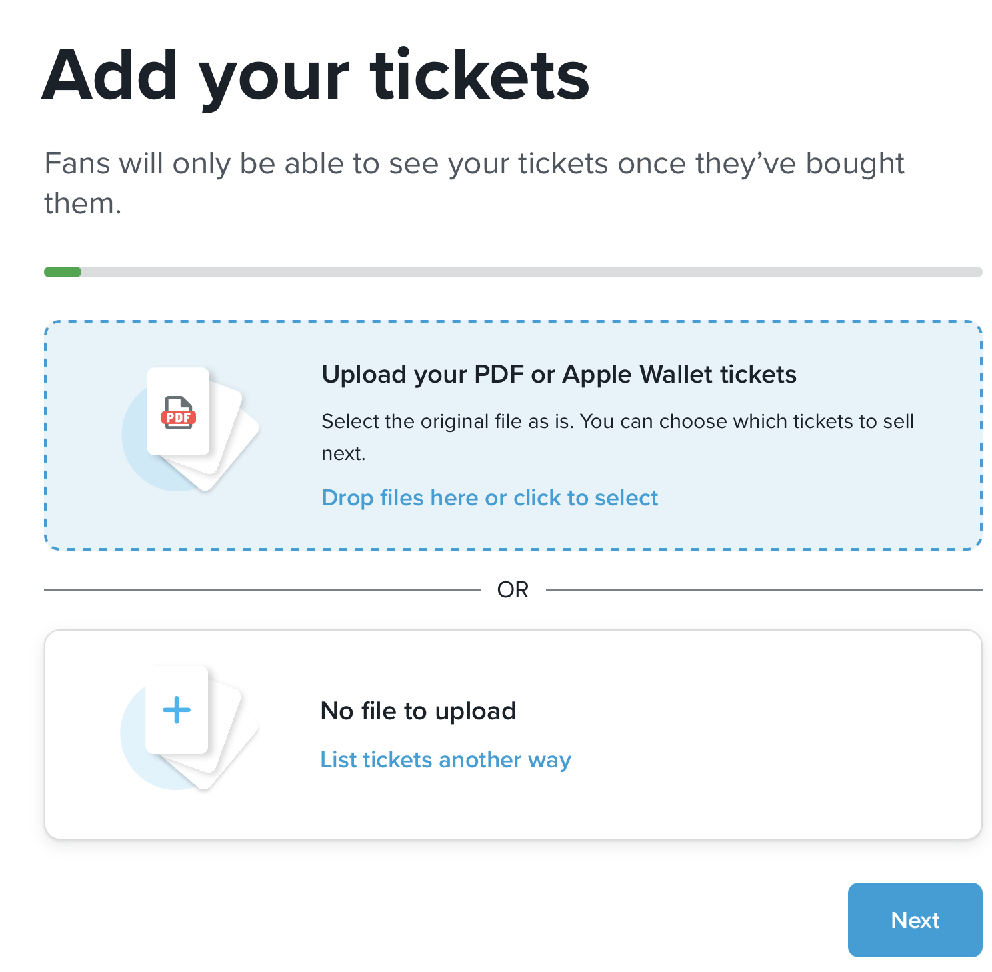Open 'List tickets another way'
This screenshot has width=992, height=972.
445,760
